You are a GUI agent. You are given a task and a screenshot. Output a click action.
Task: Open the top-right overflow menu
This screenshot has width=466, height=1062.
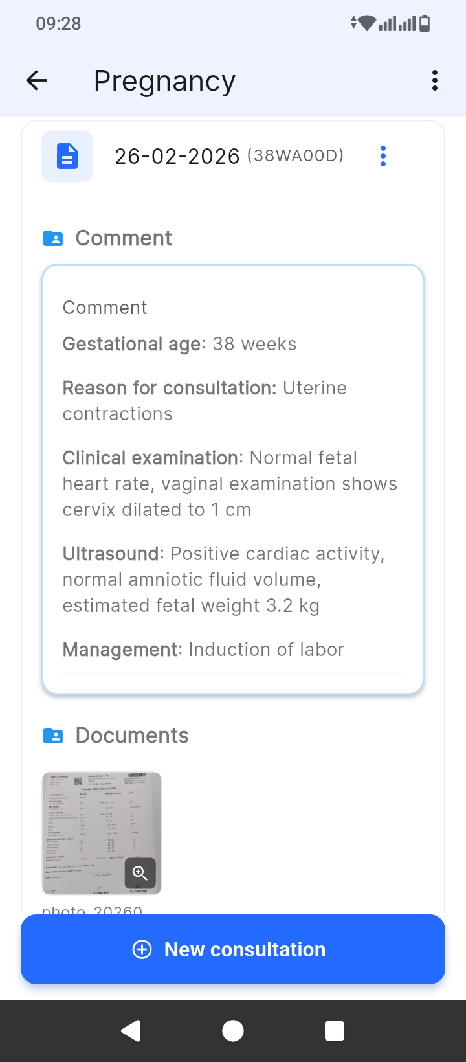(434, 81)
